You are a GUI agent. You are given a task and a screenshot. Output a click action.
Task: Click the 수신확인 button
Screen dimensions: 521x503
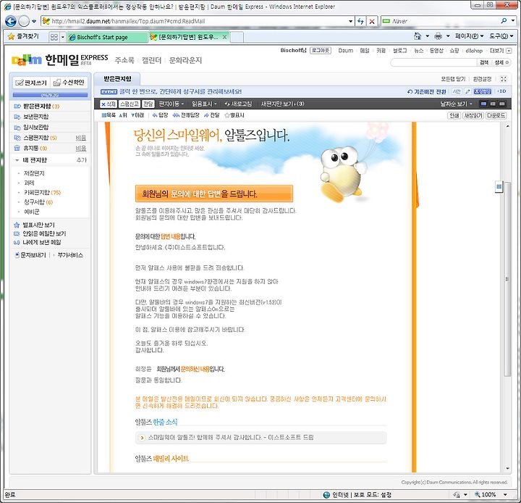(69, 83)
